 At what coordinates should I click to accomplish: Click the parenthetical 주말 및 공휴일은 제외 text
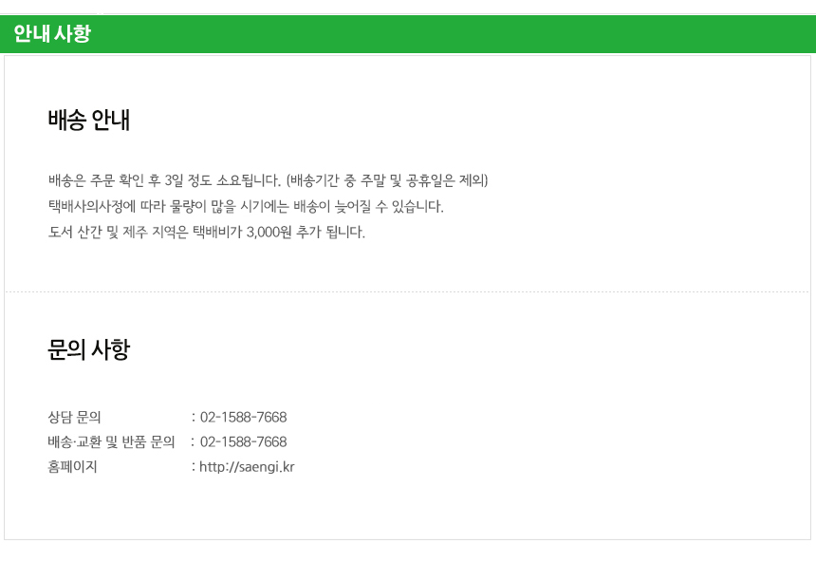click(387, 180)
